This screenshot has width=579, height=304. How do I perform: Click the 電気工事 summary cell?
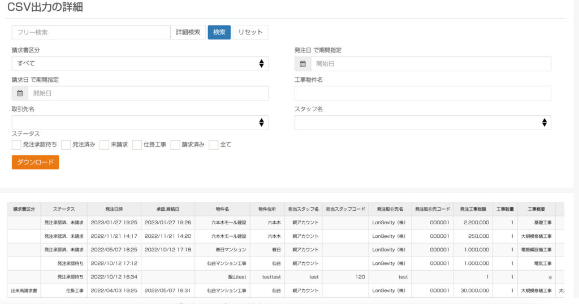(x=537, y=264)
